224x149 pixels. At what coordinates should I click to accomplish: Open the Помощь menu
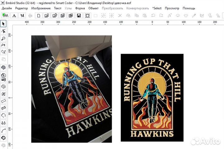189,8
